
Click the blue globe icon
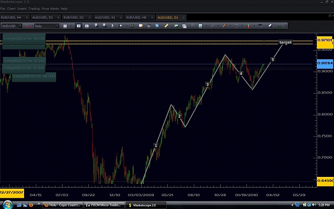pos(157,26)
